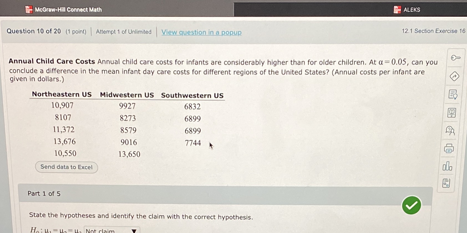Image resolution: width=467 pixels, height=233 pixels.
Task: Open the bar chart data tool
Action: click(448, 166)
